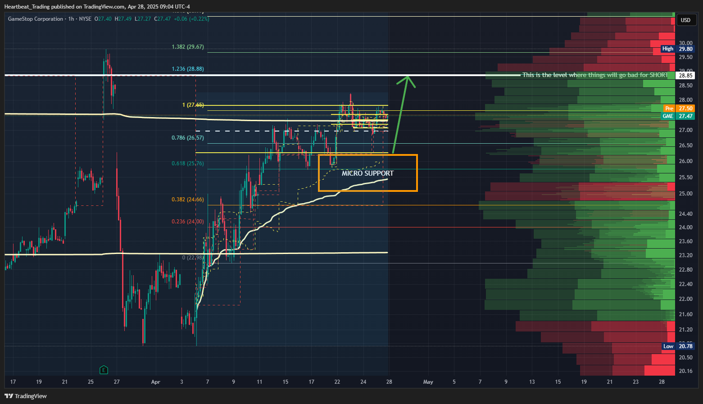Click the 26.50 price axis level
The width and height of the screenshot is (703, 404).
pos(685,145)
